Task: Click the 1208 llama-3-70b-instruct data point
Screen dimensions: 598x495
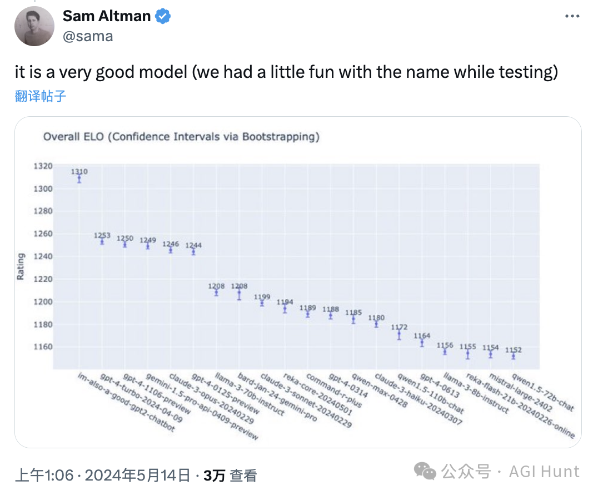Action: (216, 293)
